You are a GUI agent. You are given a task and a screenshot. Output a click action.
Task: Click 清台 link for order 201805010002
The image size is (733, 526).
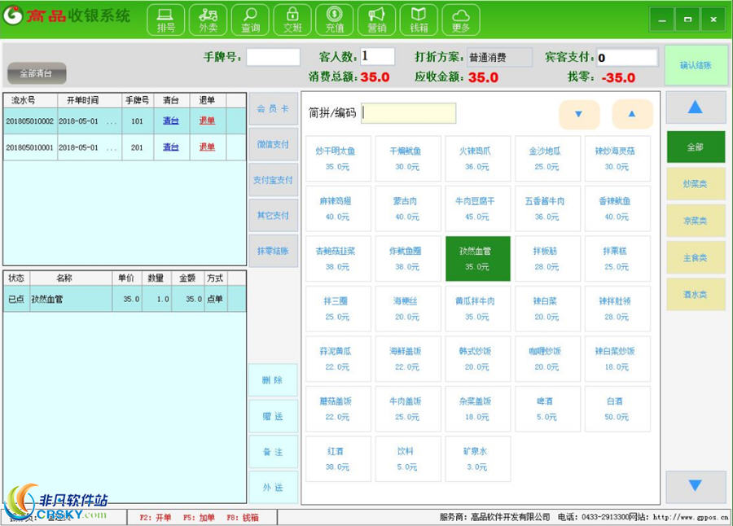pyautogui.click(x=171, y=121)
